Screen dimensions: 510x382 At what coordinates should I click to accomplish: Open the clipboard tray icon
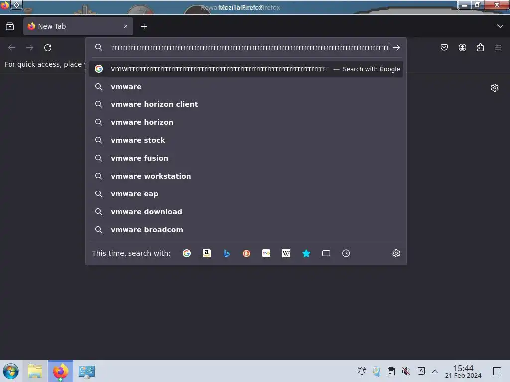[x=391, y=371]
